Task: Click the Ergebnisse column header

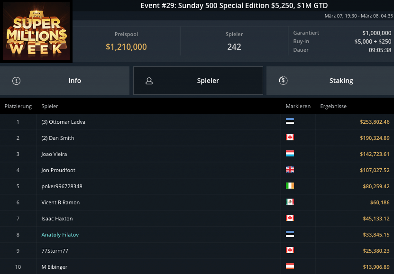Action: coord(333,106)
